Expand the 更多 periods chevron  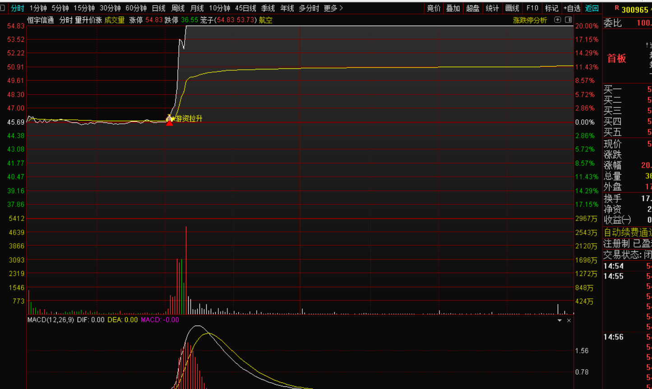[x=333, y=8]
